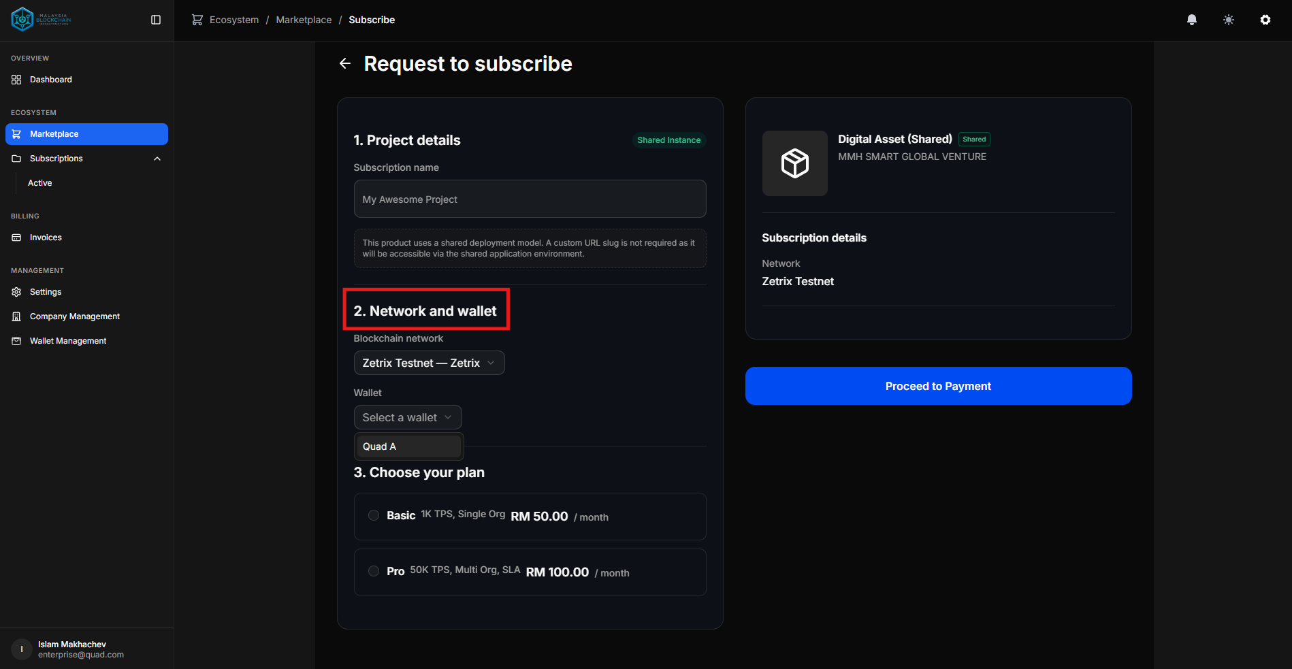
Task: Select the Pro plan radio button
Action: pyautogui.click(x=374, y=571)
